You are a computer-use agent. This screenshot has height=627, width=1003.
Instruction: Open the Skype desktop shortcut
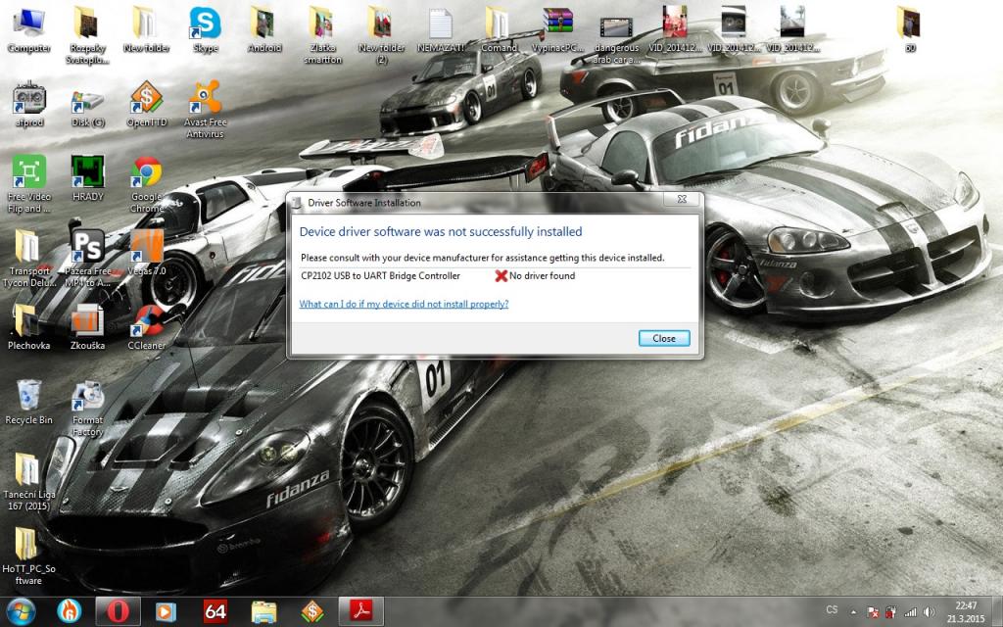tap(206, 27)
